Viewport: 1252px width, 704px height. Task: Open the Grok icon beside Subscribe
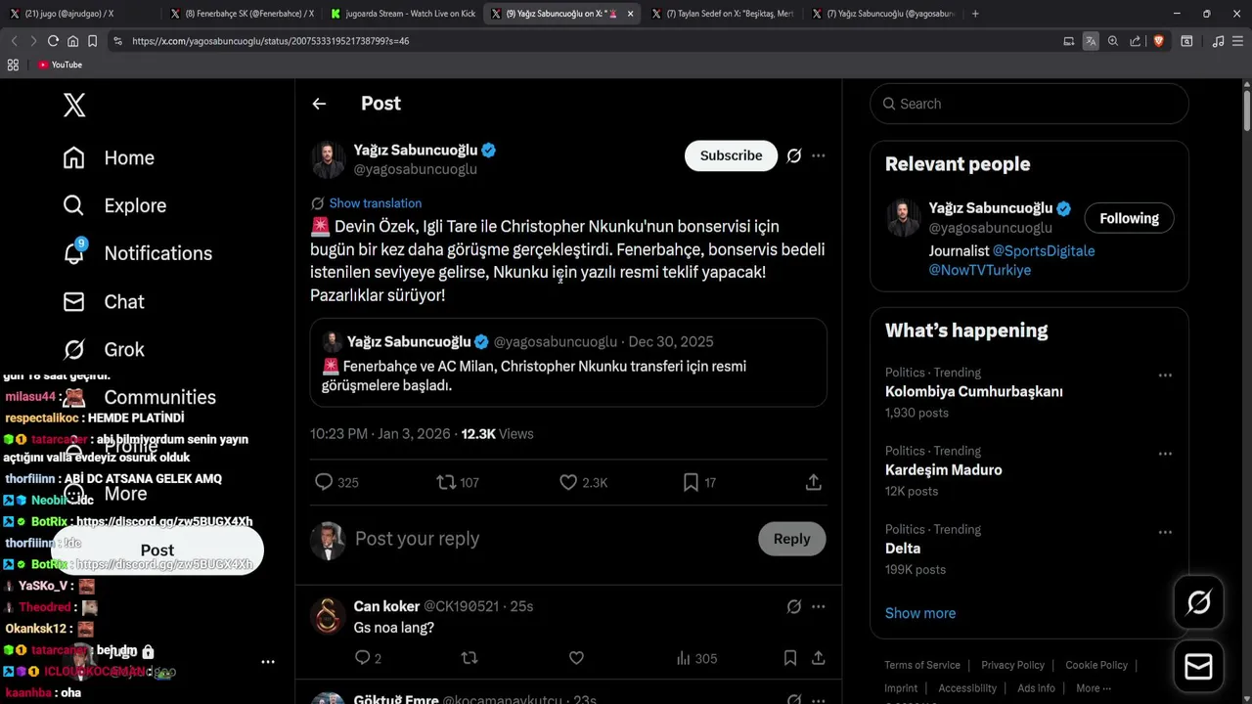click(x=794, y=155)
